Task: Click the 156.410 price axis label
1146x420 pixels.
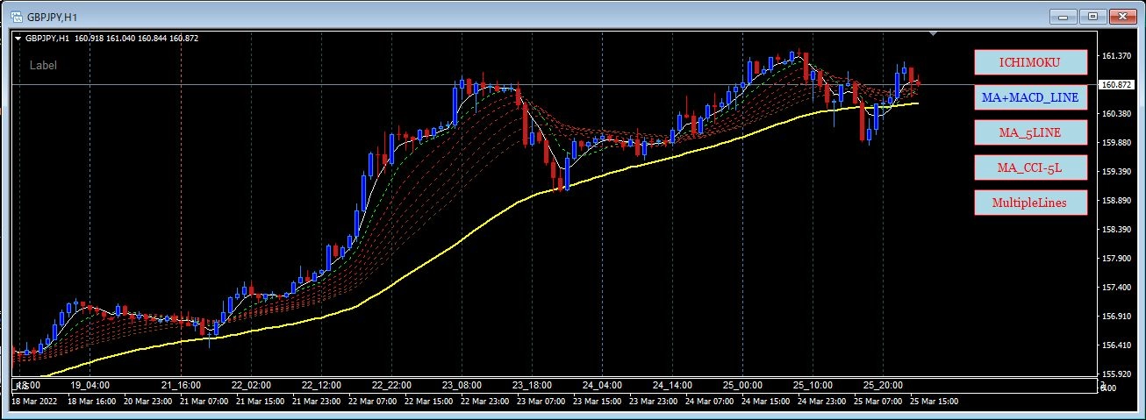Action: point(1115,345)
